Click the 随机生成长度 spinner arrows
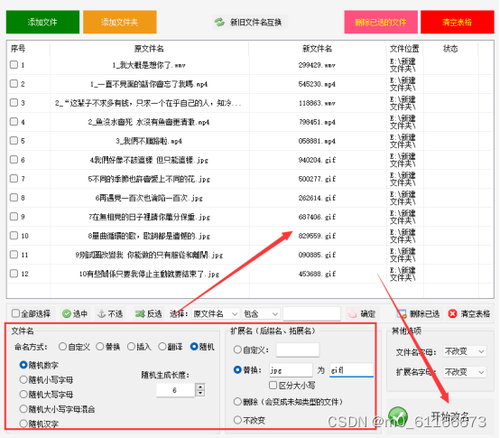Viewport: 500px width, 438px height. (200, 390)
